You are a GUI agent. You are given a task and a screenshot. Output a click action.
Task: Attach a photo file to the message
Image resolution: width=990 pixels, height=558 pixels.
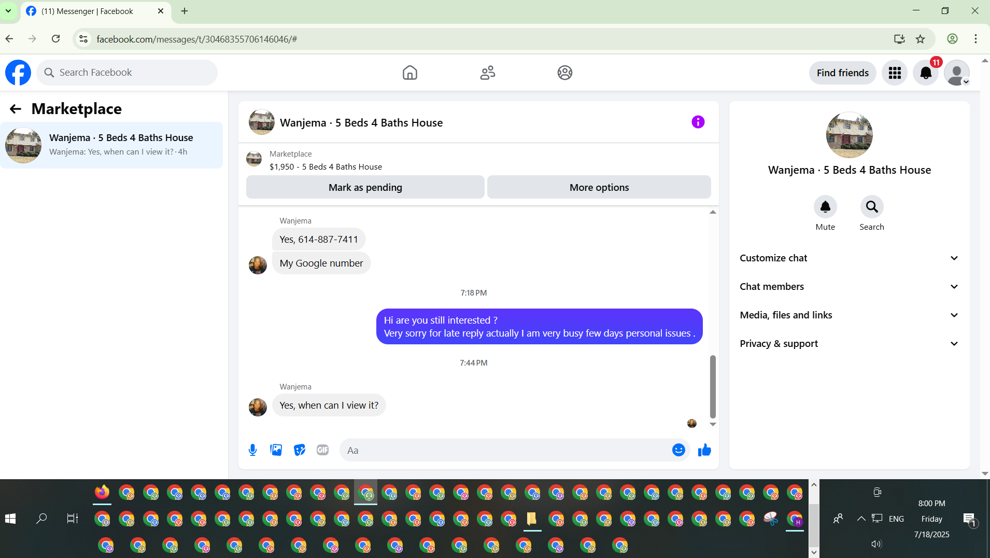[276, 450]
